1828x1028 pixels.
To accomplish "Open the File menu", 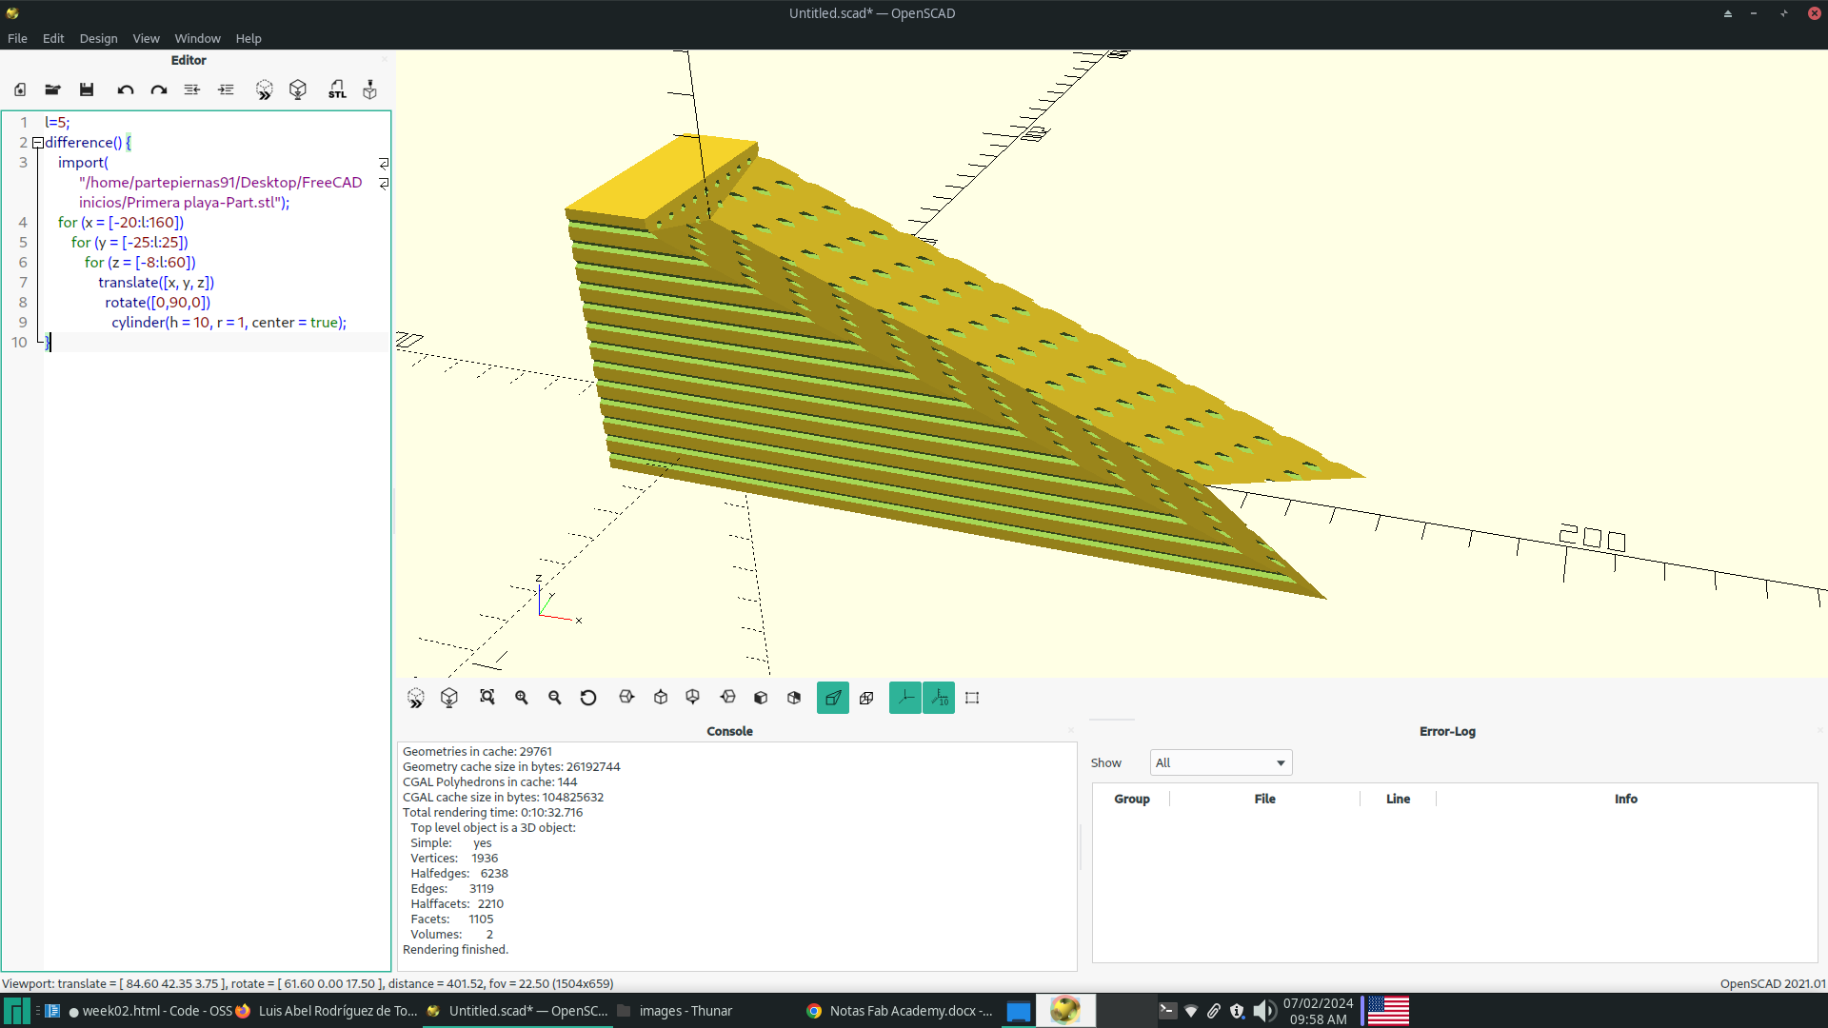I will click(x=17, y=38).
